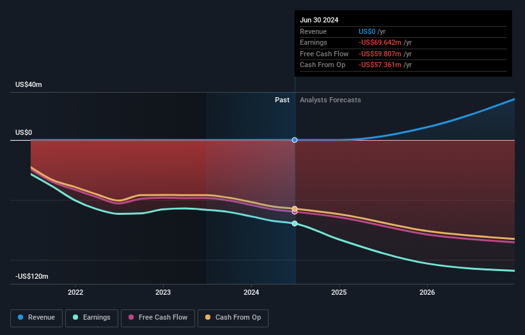
Task: Click the 2026 x-axis label
Action: [427, 292]
